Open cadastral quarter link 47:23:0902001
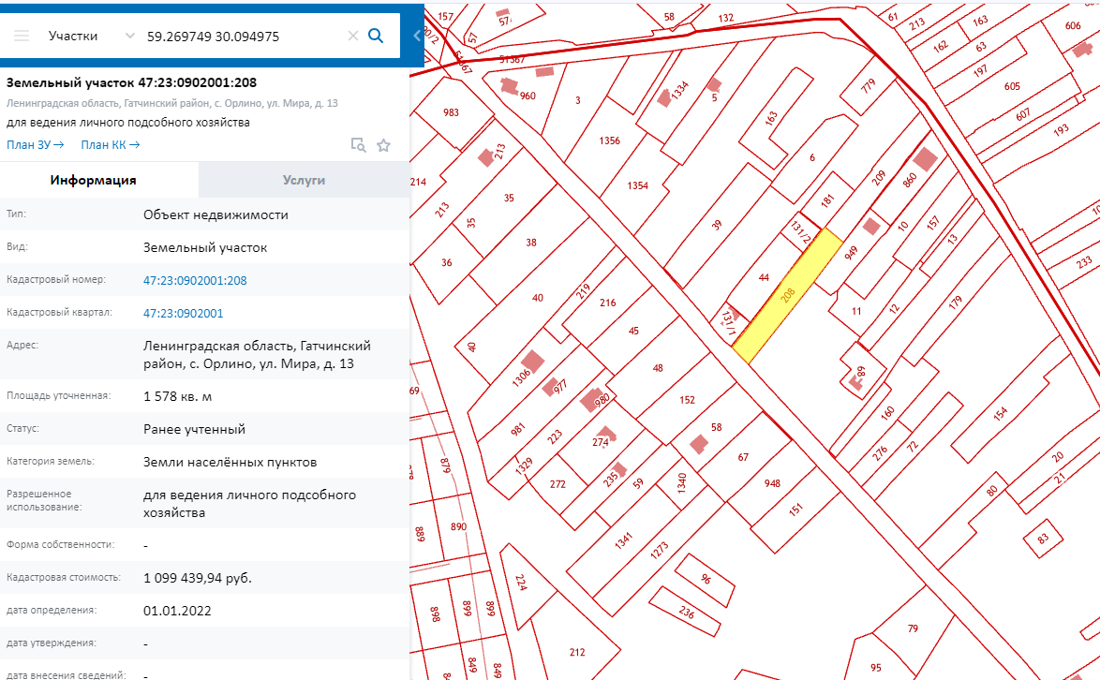 tap(183, 314)
